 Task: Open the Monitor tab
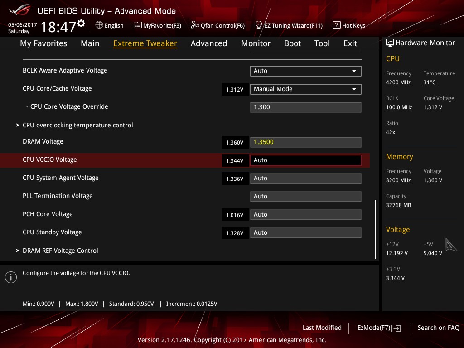[x=256, y=43]
